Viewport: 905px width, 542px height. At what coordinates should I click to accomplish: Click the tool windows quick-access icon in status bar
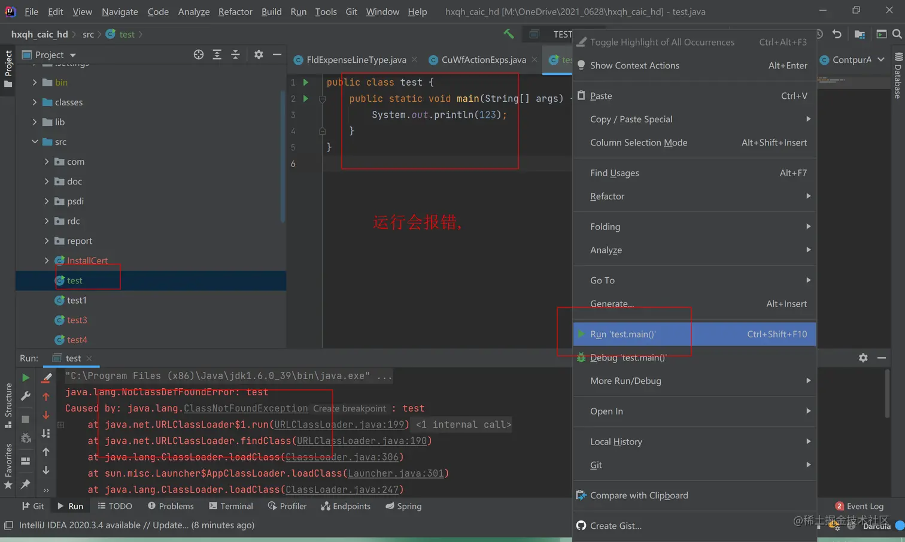point(8,525)
